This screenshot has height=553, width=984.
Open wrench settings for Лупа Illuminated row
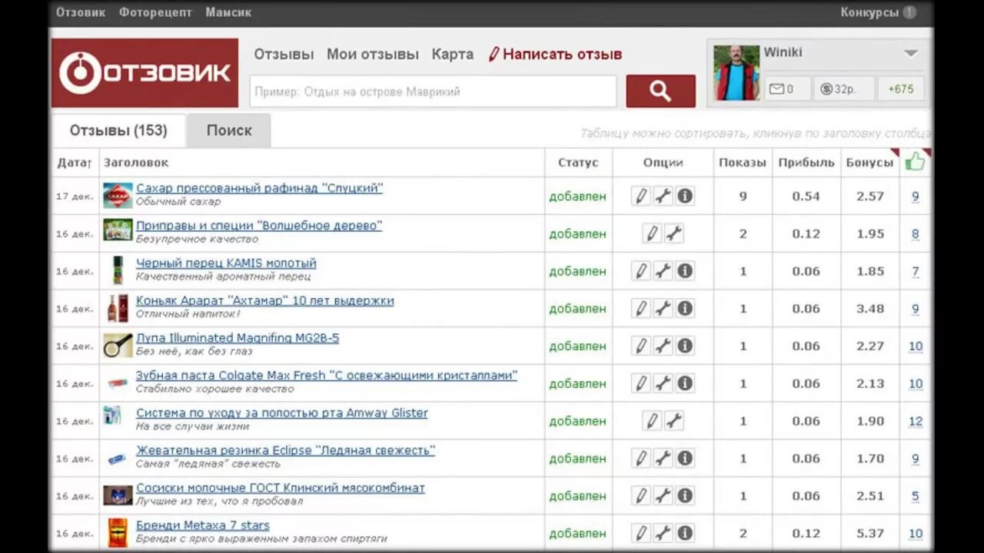click(x=663, y=346)
